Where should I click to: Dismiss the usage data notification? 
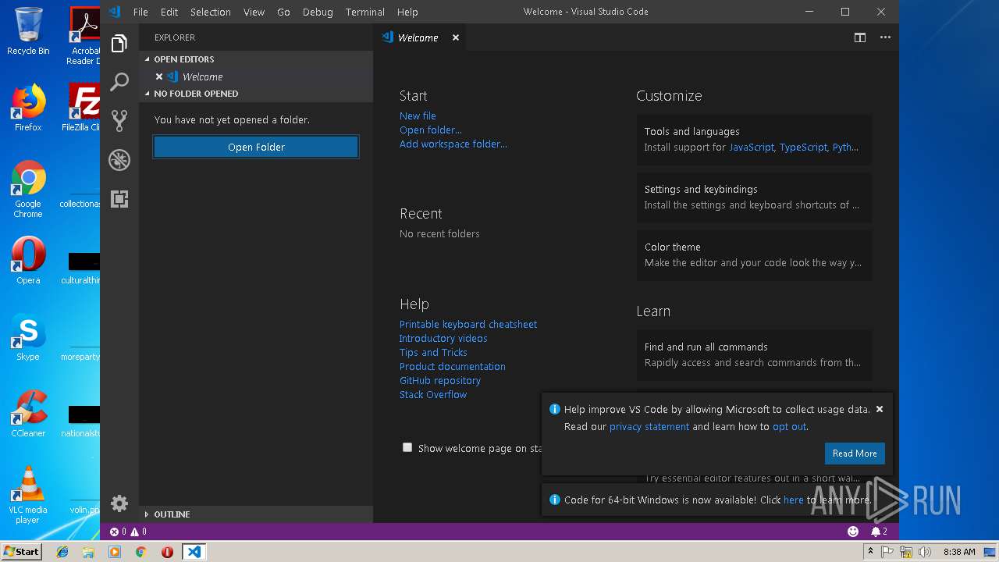click(x=880, y=409)
